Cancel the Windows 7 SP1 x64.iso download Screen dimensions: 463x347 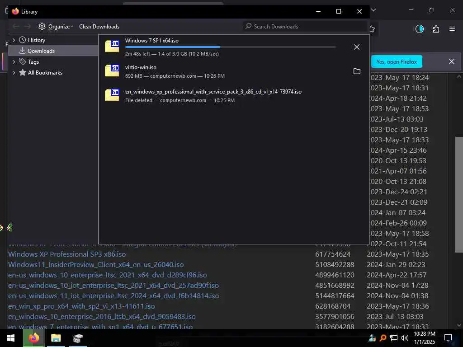tap(357, 47)
